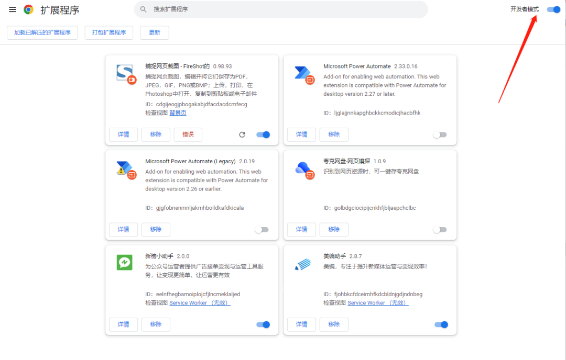Enable Microsoft Power Automate 2.33.0.16
Screen dimensions: 566x360
(440, 135)
